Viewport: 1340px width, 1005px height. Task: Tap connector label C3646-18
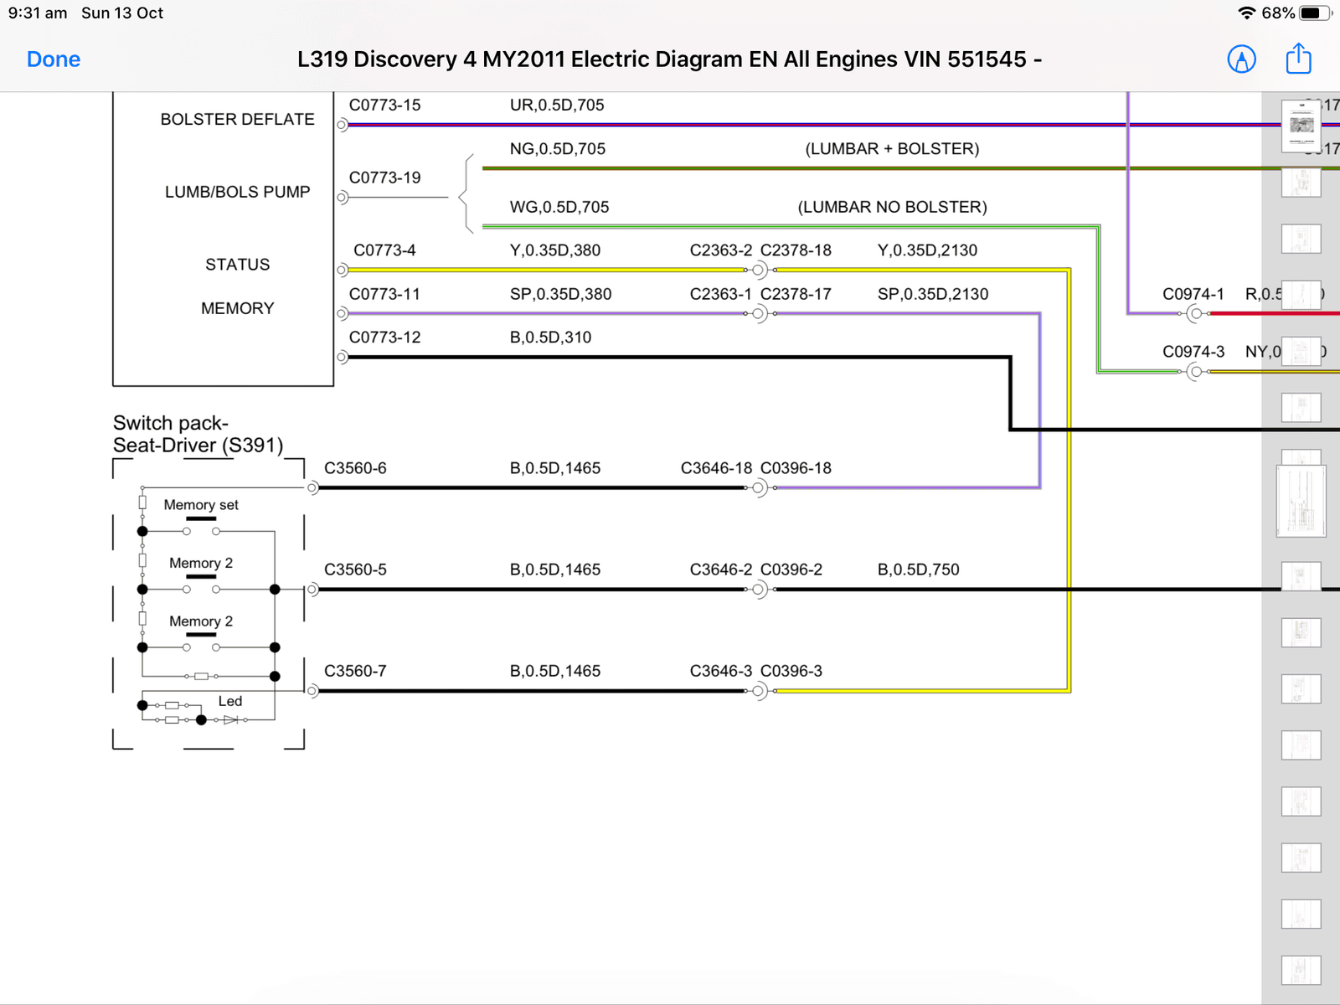point(717,468)
